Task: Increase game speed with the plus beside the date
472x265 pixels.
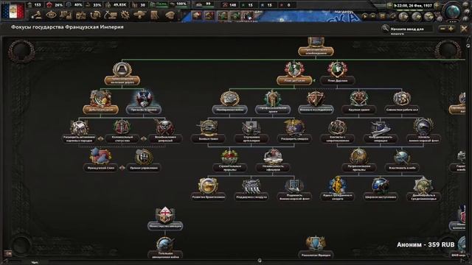Action: coord(437,5)
